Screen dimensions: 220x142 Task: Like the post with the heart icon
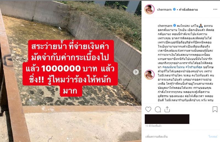[x=148, y=109]
